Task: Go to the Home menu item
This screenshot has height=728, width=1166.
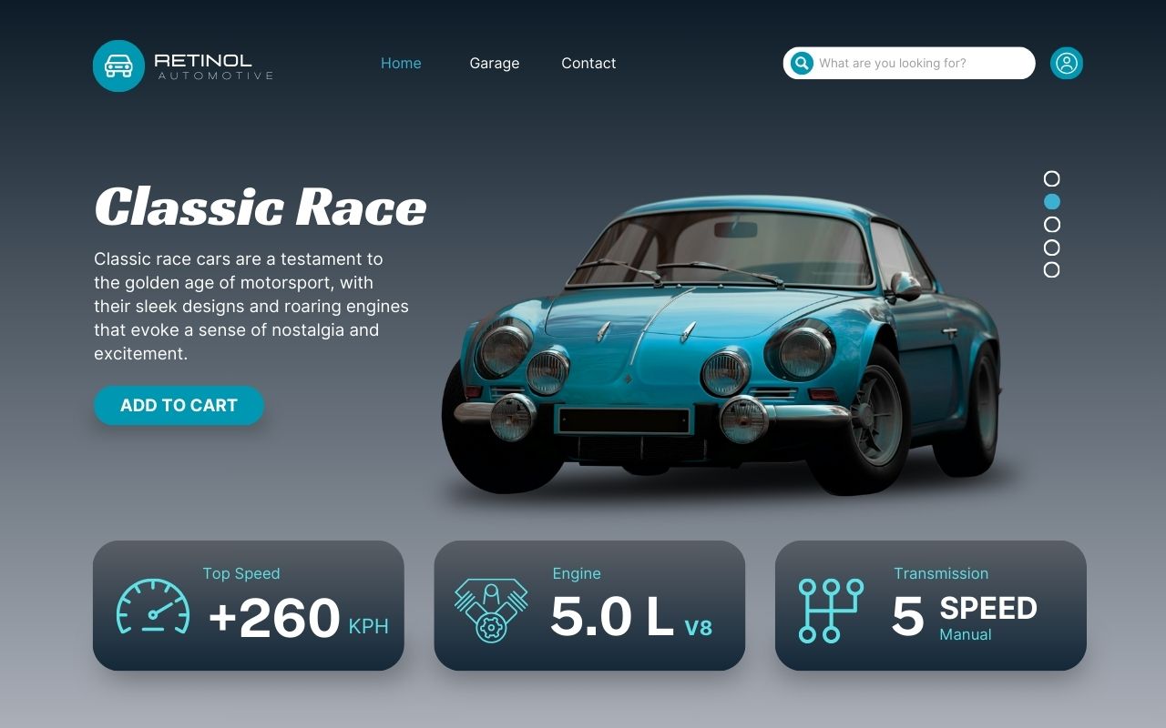Action: coord(401,63)
